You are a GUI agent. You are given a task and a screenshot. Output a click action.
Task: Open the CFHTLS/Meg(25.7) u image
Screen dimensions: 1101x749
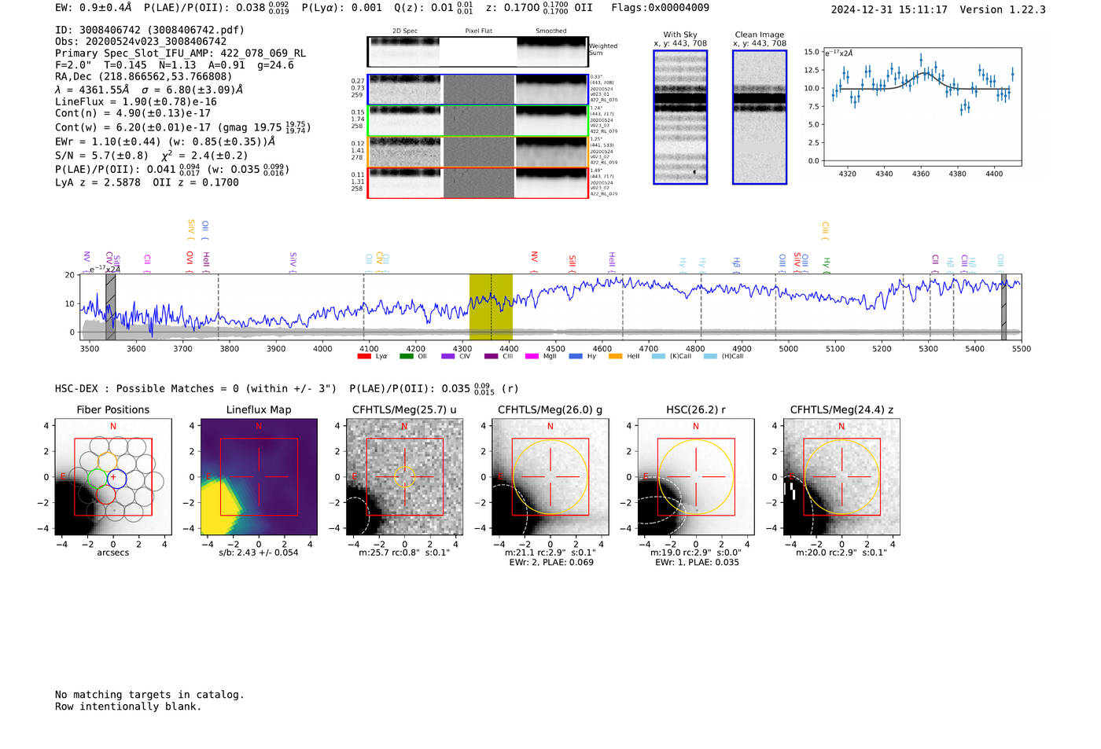coord(404,477)
